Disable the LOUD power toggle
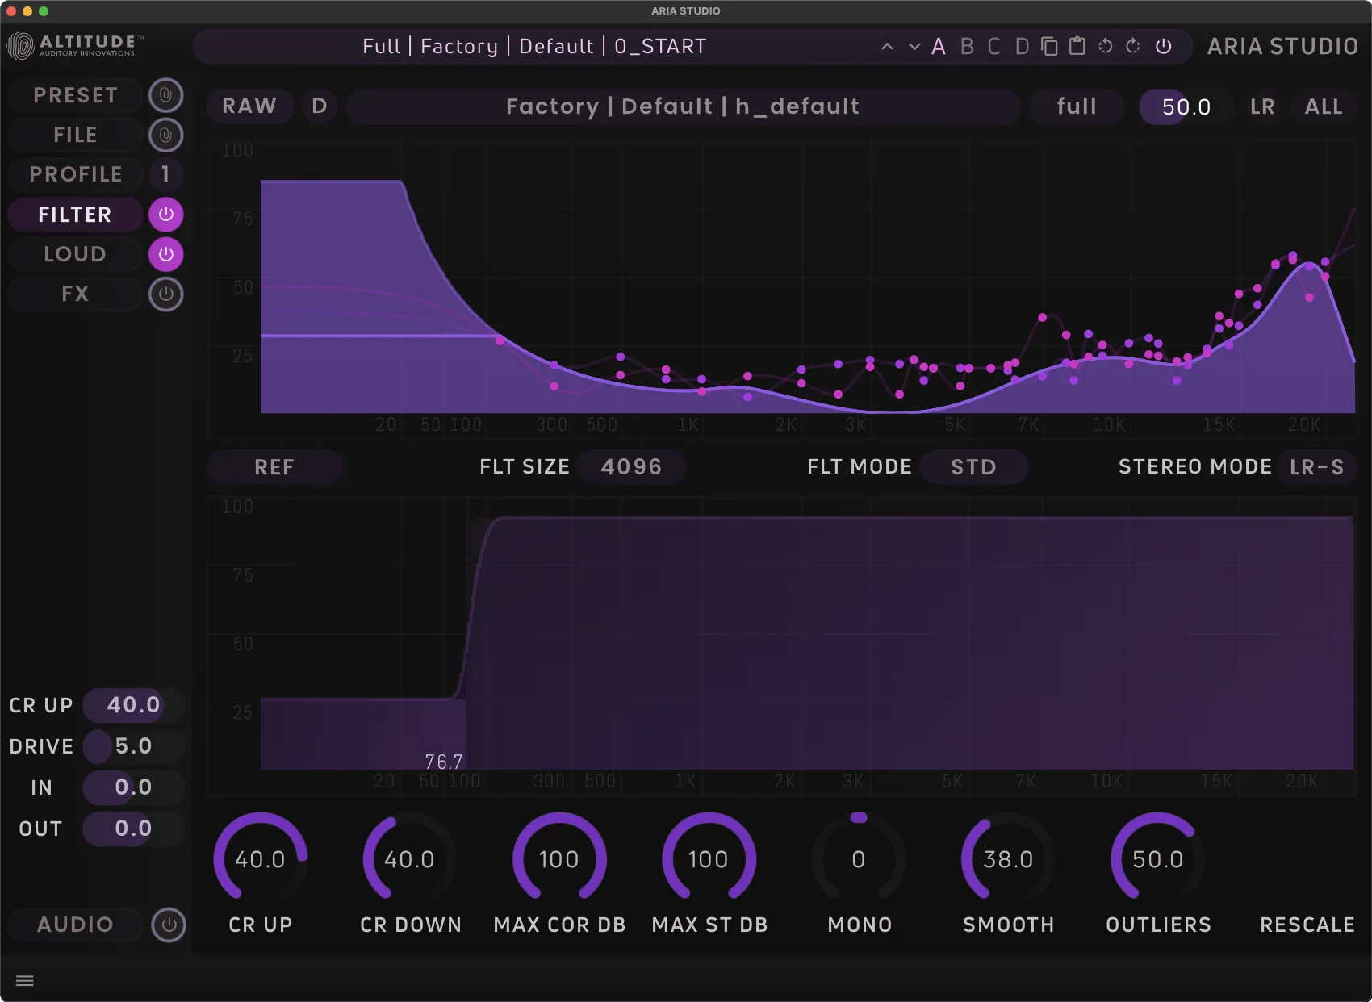1372x1002 pixels. [166, 254]
